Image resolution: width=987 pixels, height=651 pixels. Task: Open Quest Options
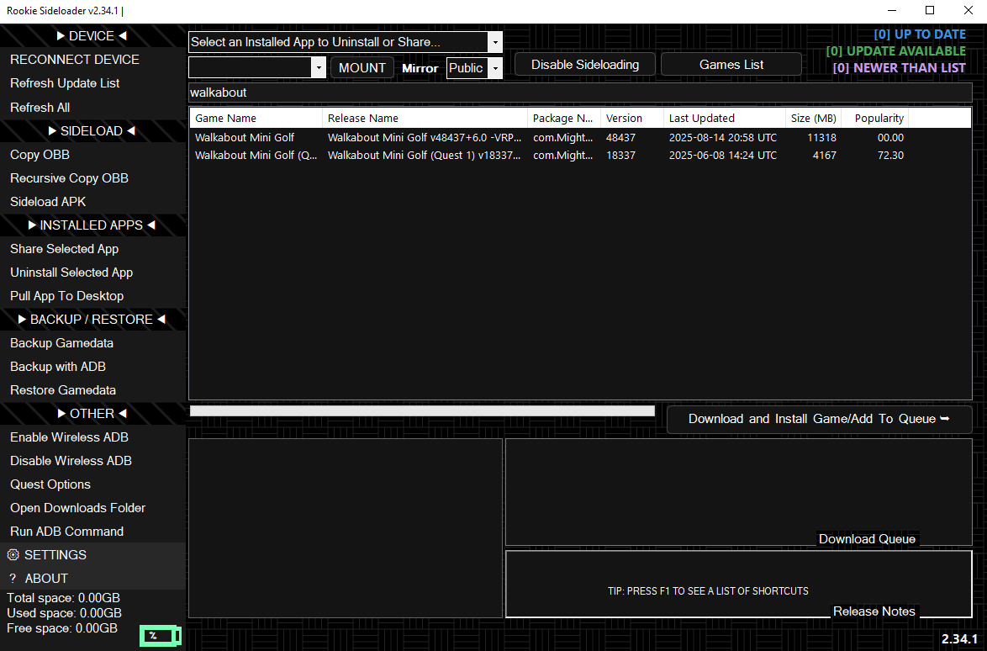coord(93,484)
